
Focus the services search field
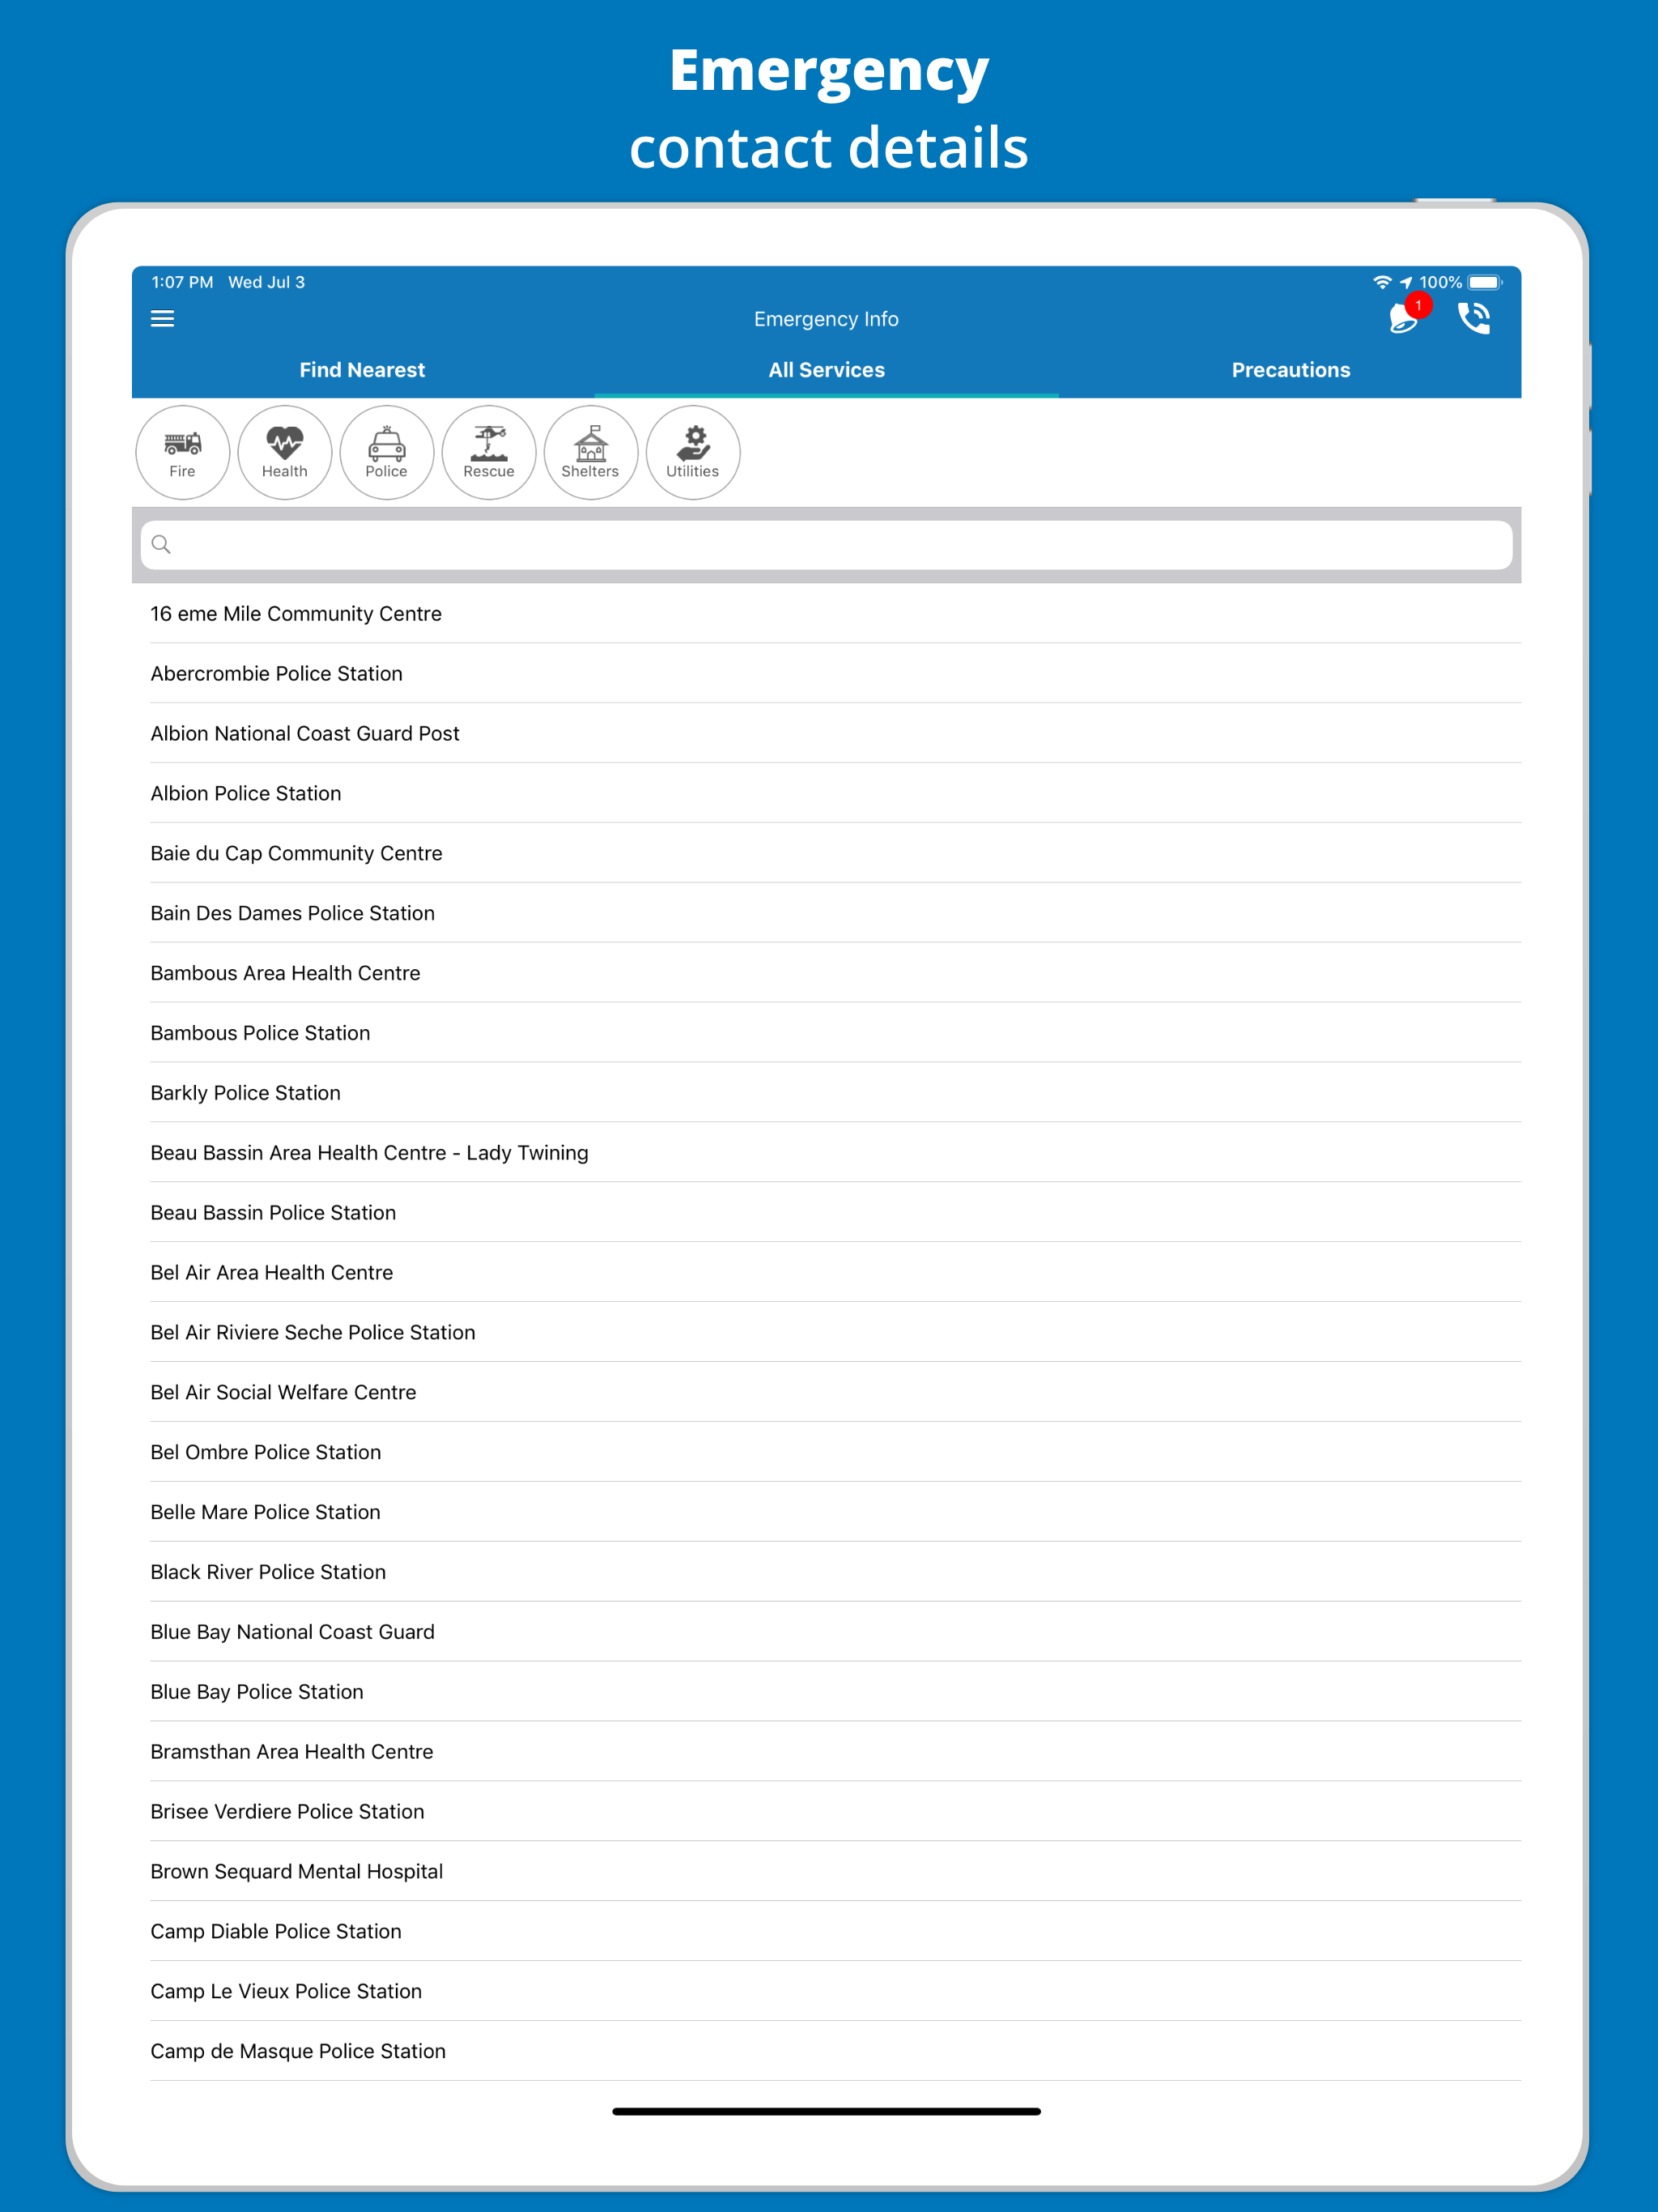[x=826, y=545]
